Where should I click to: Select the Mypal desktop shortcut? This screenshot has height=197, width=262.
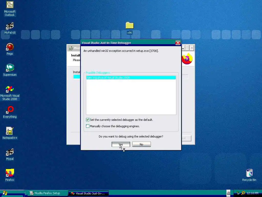point(10,154)
